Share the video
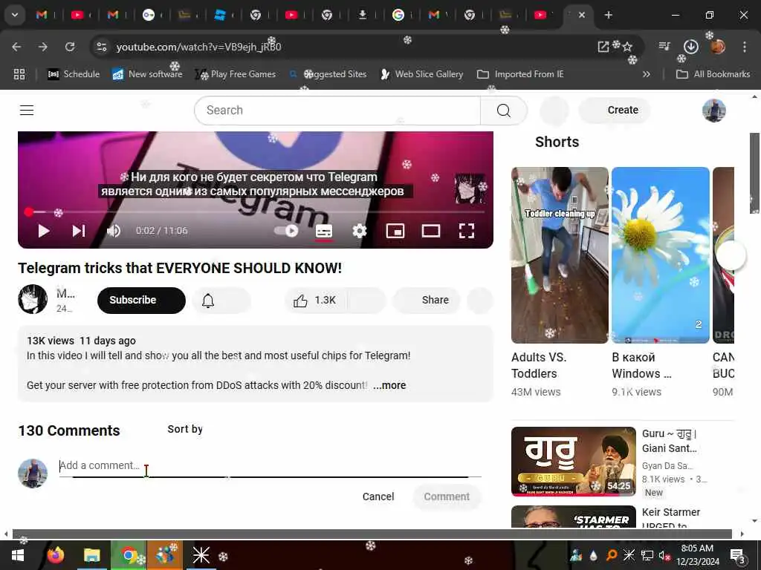The image size is (761, 570). tap(427, 300)
